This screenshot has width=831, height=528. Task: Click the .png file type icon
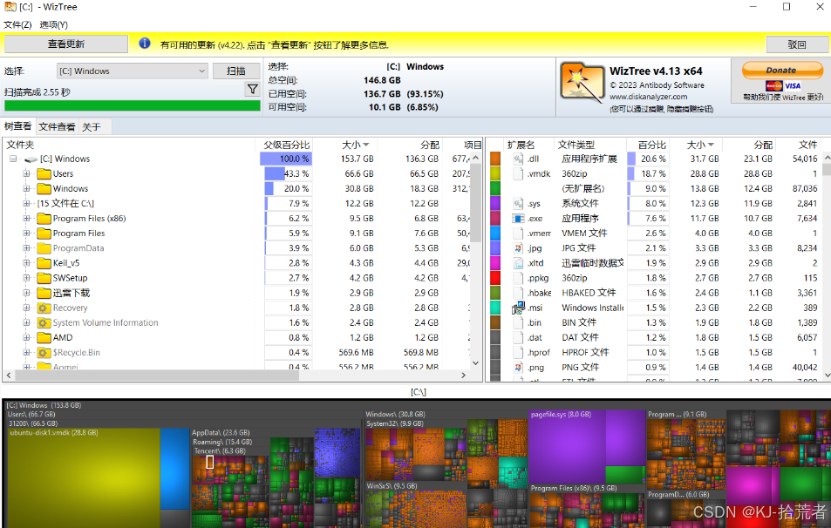tap(518, 367)
